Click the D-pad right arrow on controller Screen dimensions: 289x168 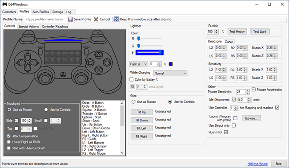[x=35, y=63]
